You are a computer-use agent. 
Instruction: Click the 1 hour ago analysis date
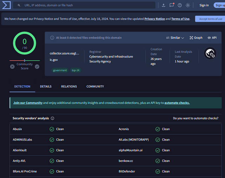coord(182,61)
